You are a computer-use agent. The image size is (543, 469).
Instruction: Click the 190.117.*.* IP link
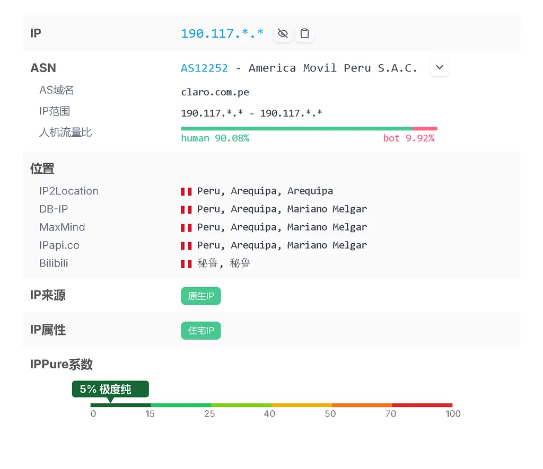point(222,33)
